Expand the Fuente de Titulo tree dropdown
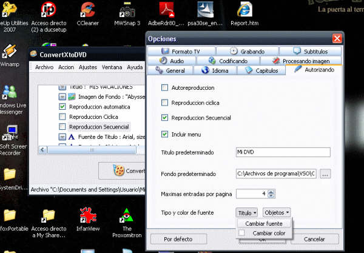This screenshot has width=364, height=253. click(x=62, y=137)
